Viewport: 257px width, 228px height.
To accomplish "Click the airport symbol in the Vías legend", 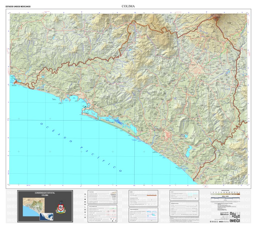I will click(x=111, y=219).
